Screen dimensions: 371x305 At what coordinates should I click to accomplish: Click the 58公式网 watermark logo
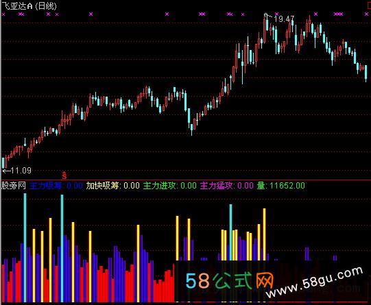tap(229, 281)
